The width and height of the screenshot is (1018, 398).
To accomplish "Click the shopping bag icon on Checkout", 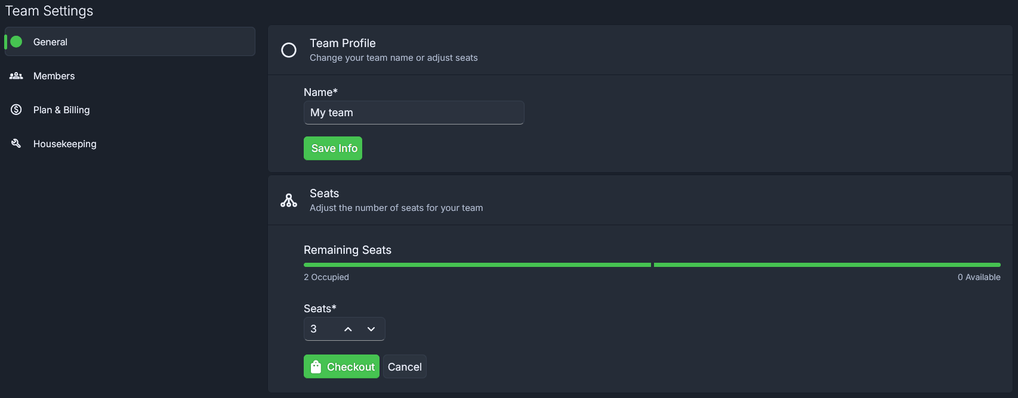I will (x=316, y=367).
